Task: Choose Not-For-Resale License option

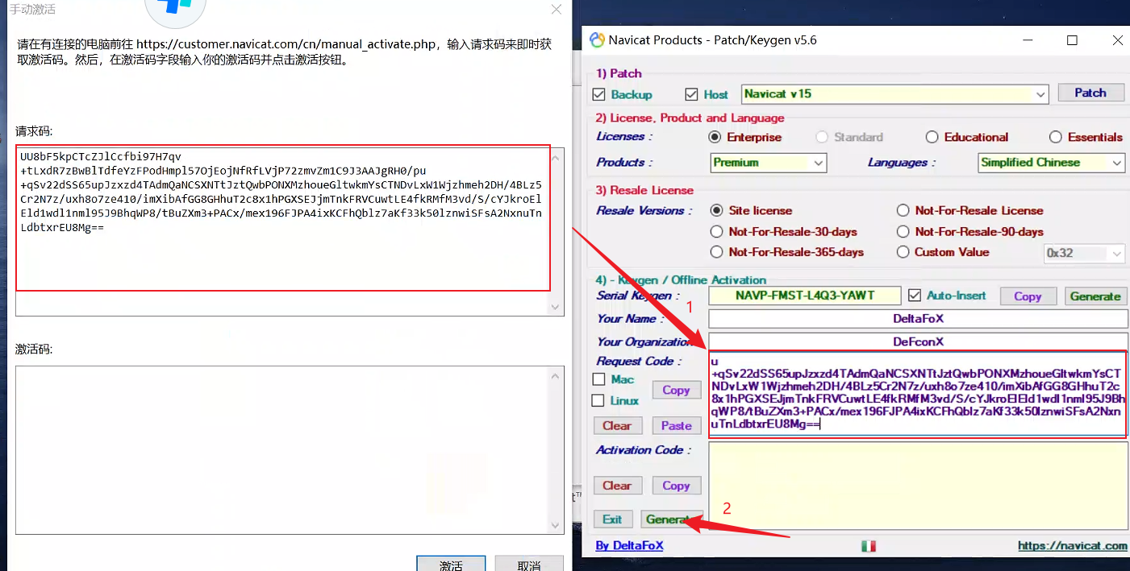Action: click(903, 210)
